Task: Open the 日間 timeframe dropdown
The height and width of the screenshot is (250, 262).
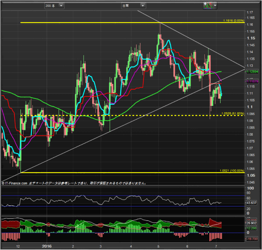Action: pos(133,6)
